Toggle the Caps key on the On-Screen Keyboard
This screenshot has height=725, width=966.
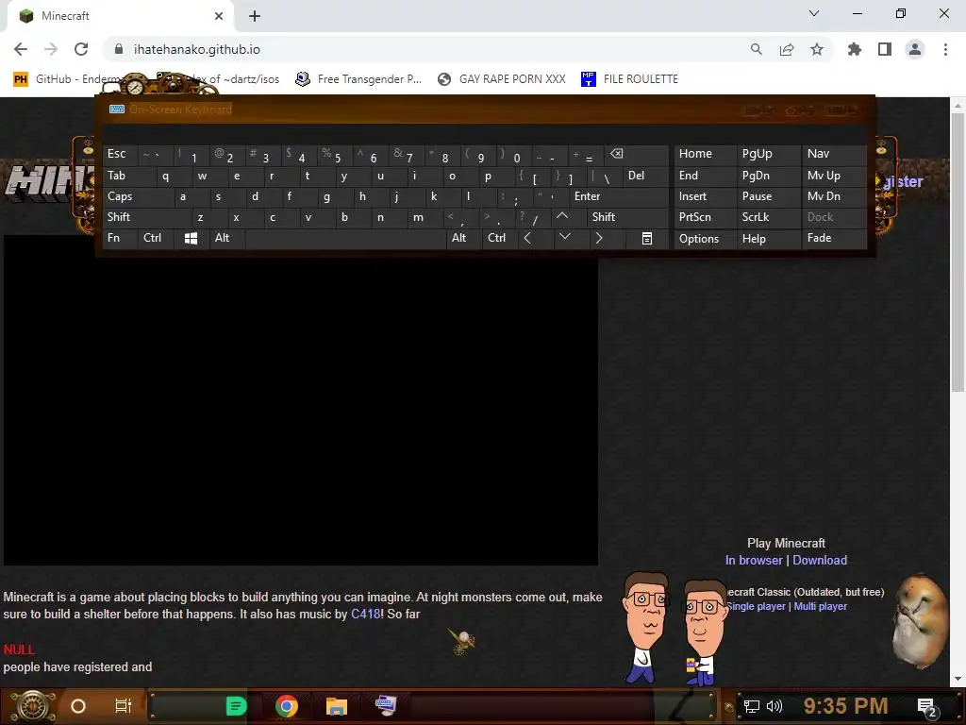[138, 196]
